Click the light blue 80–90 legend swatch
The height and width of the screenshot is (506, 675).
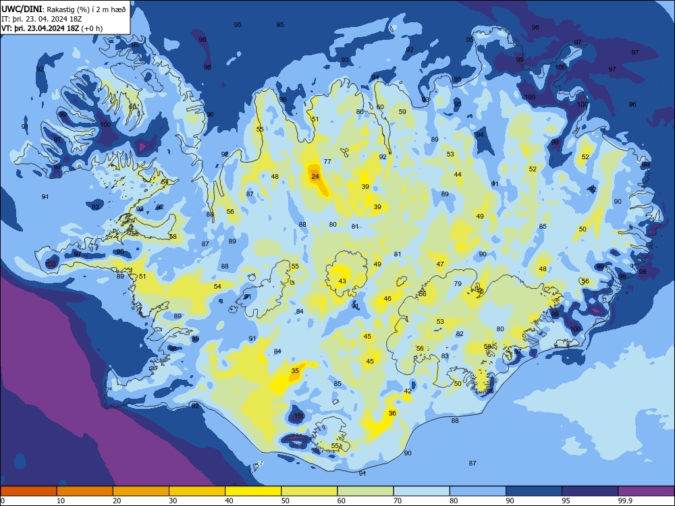pyautogui.click(x=478, y=491)
